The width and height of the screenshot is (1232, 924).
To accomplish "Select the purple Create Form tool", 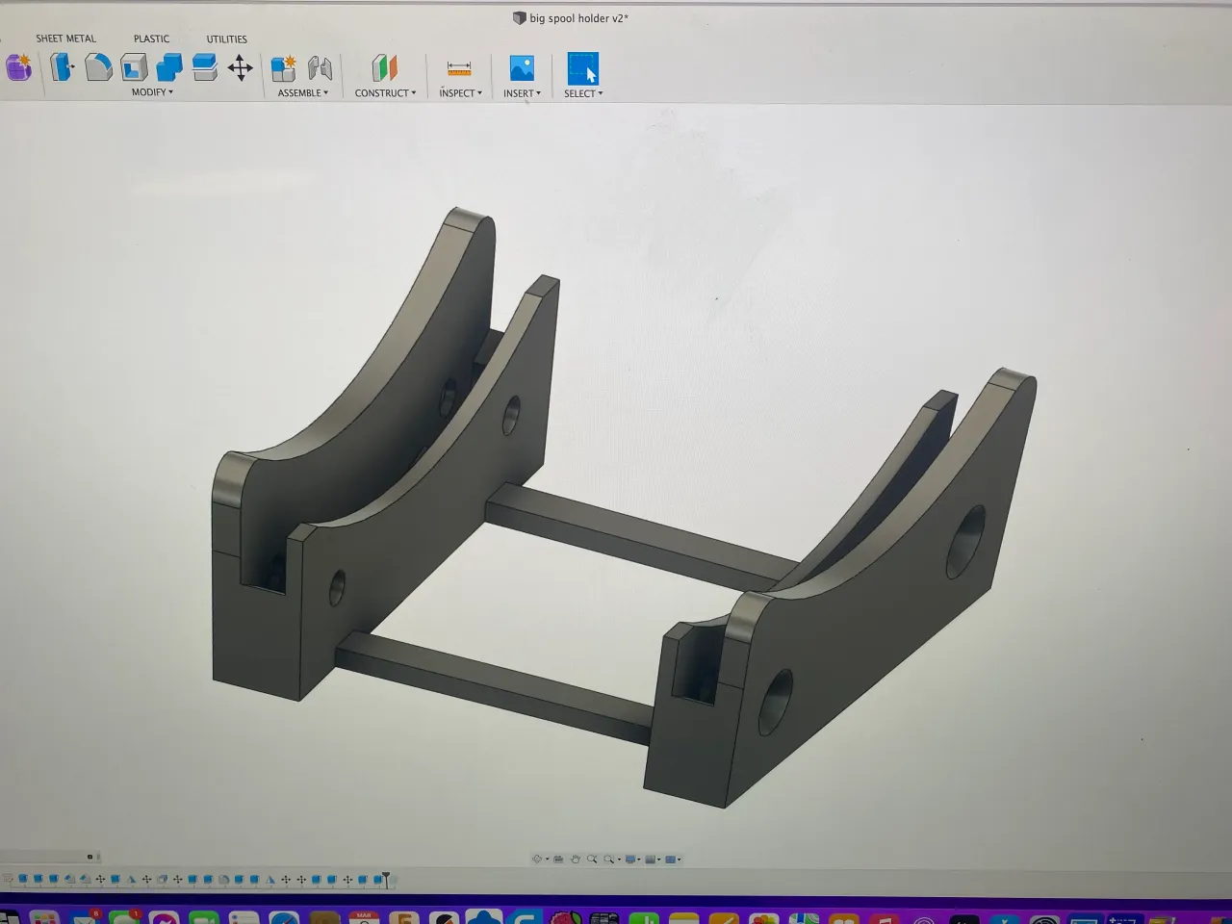I will pos(18,67).
